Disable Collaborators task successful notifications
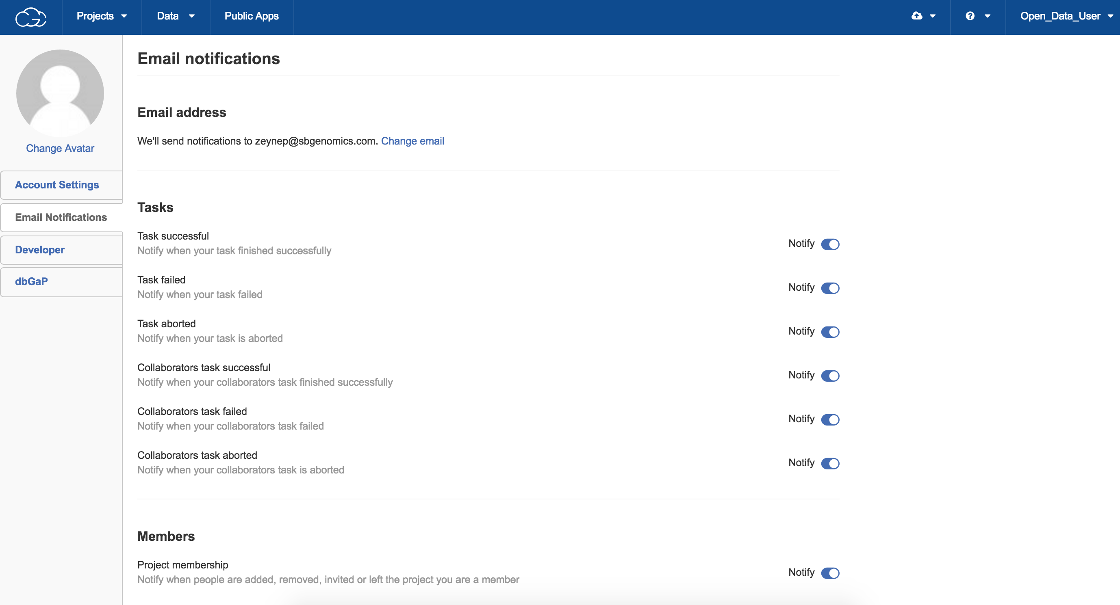This screenshot has height=605, width=1120. point(830,376)
